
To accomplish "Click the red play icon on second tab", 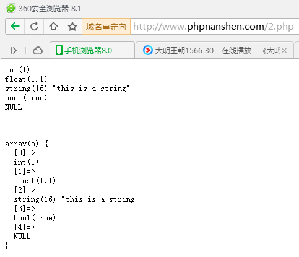I will tap(148, 50).
